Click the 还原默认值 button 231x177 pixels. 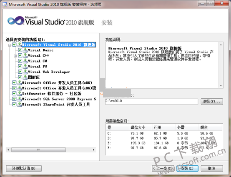(x=24, y=169)
